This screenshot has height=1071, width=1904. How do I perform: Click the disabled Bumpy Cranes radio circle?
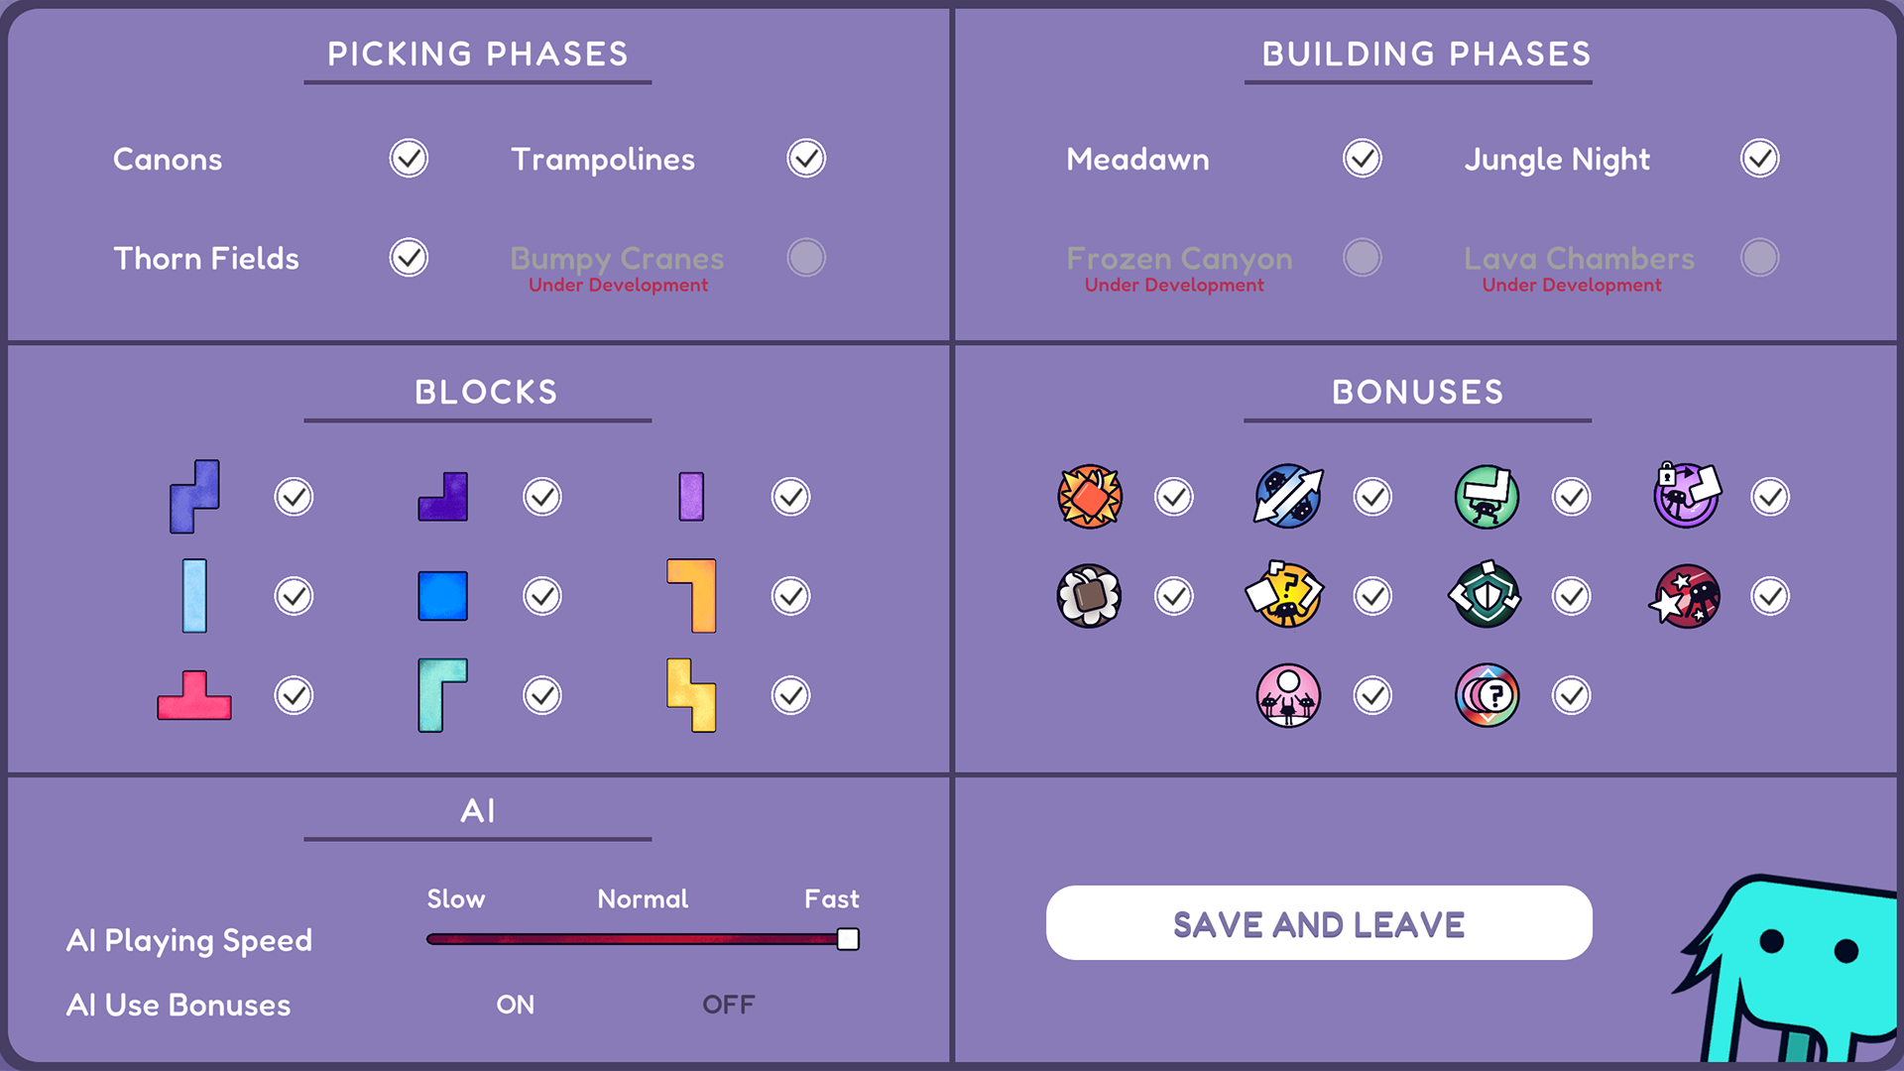(x=806, y=258)
